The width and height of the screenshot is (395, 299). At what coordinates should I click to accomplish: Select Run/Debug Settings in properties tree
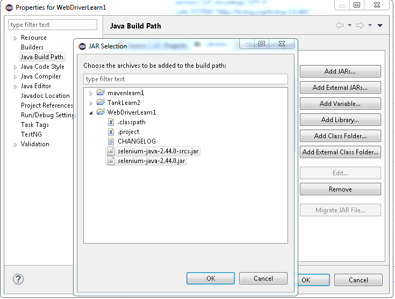pyautogui.click(x=47, y=115)
